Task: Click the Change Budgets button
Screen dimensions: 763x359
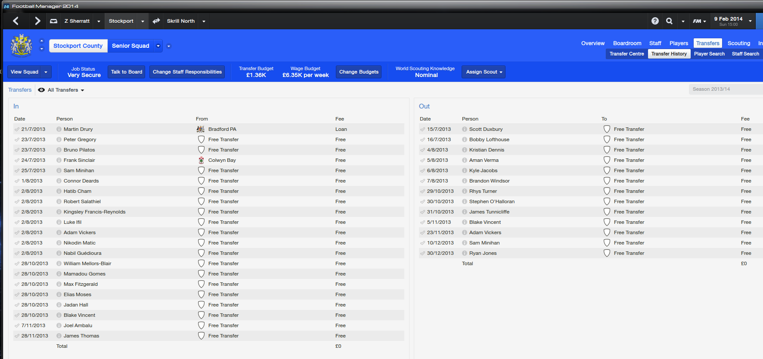Action: point(359,72)
